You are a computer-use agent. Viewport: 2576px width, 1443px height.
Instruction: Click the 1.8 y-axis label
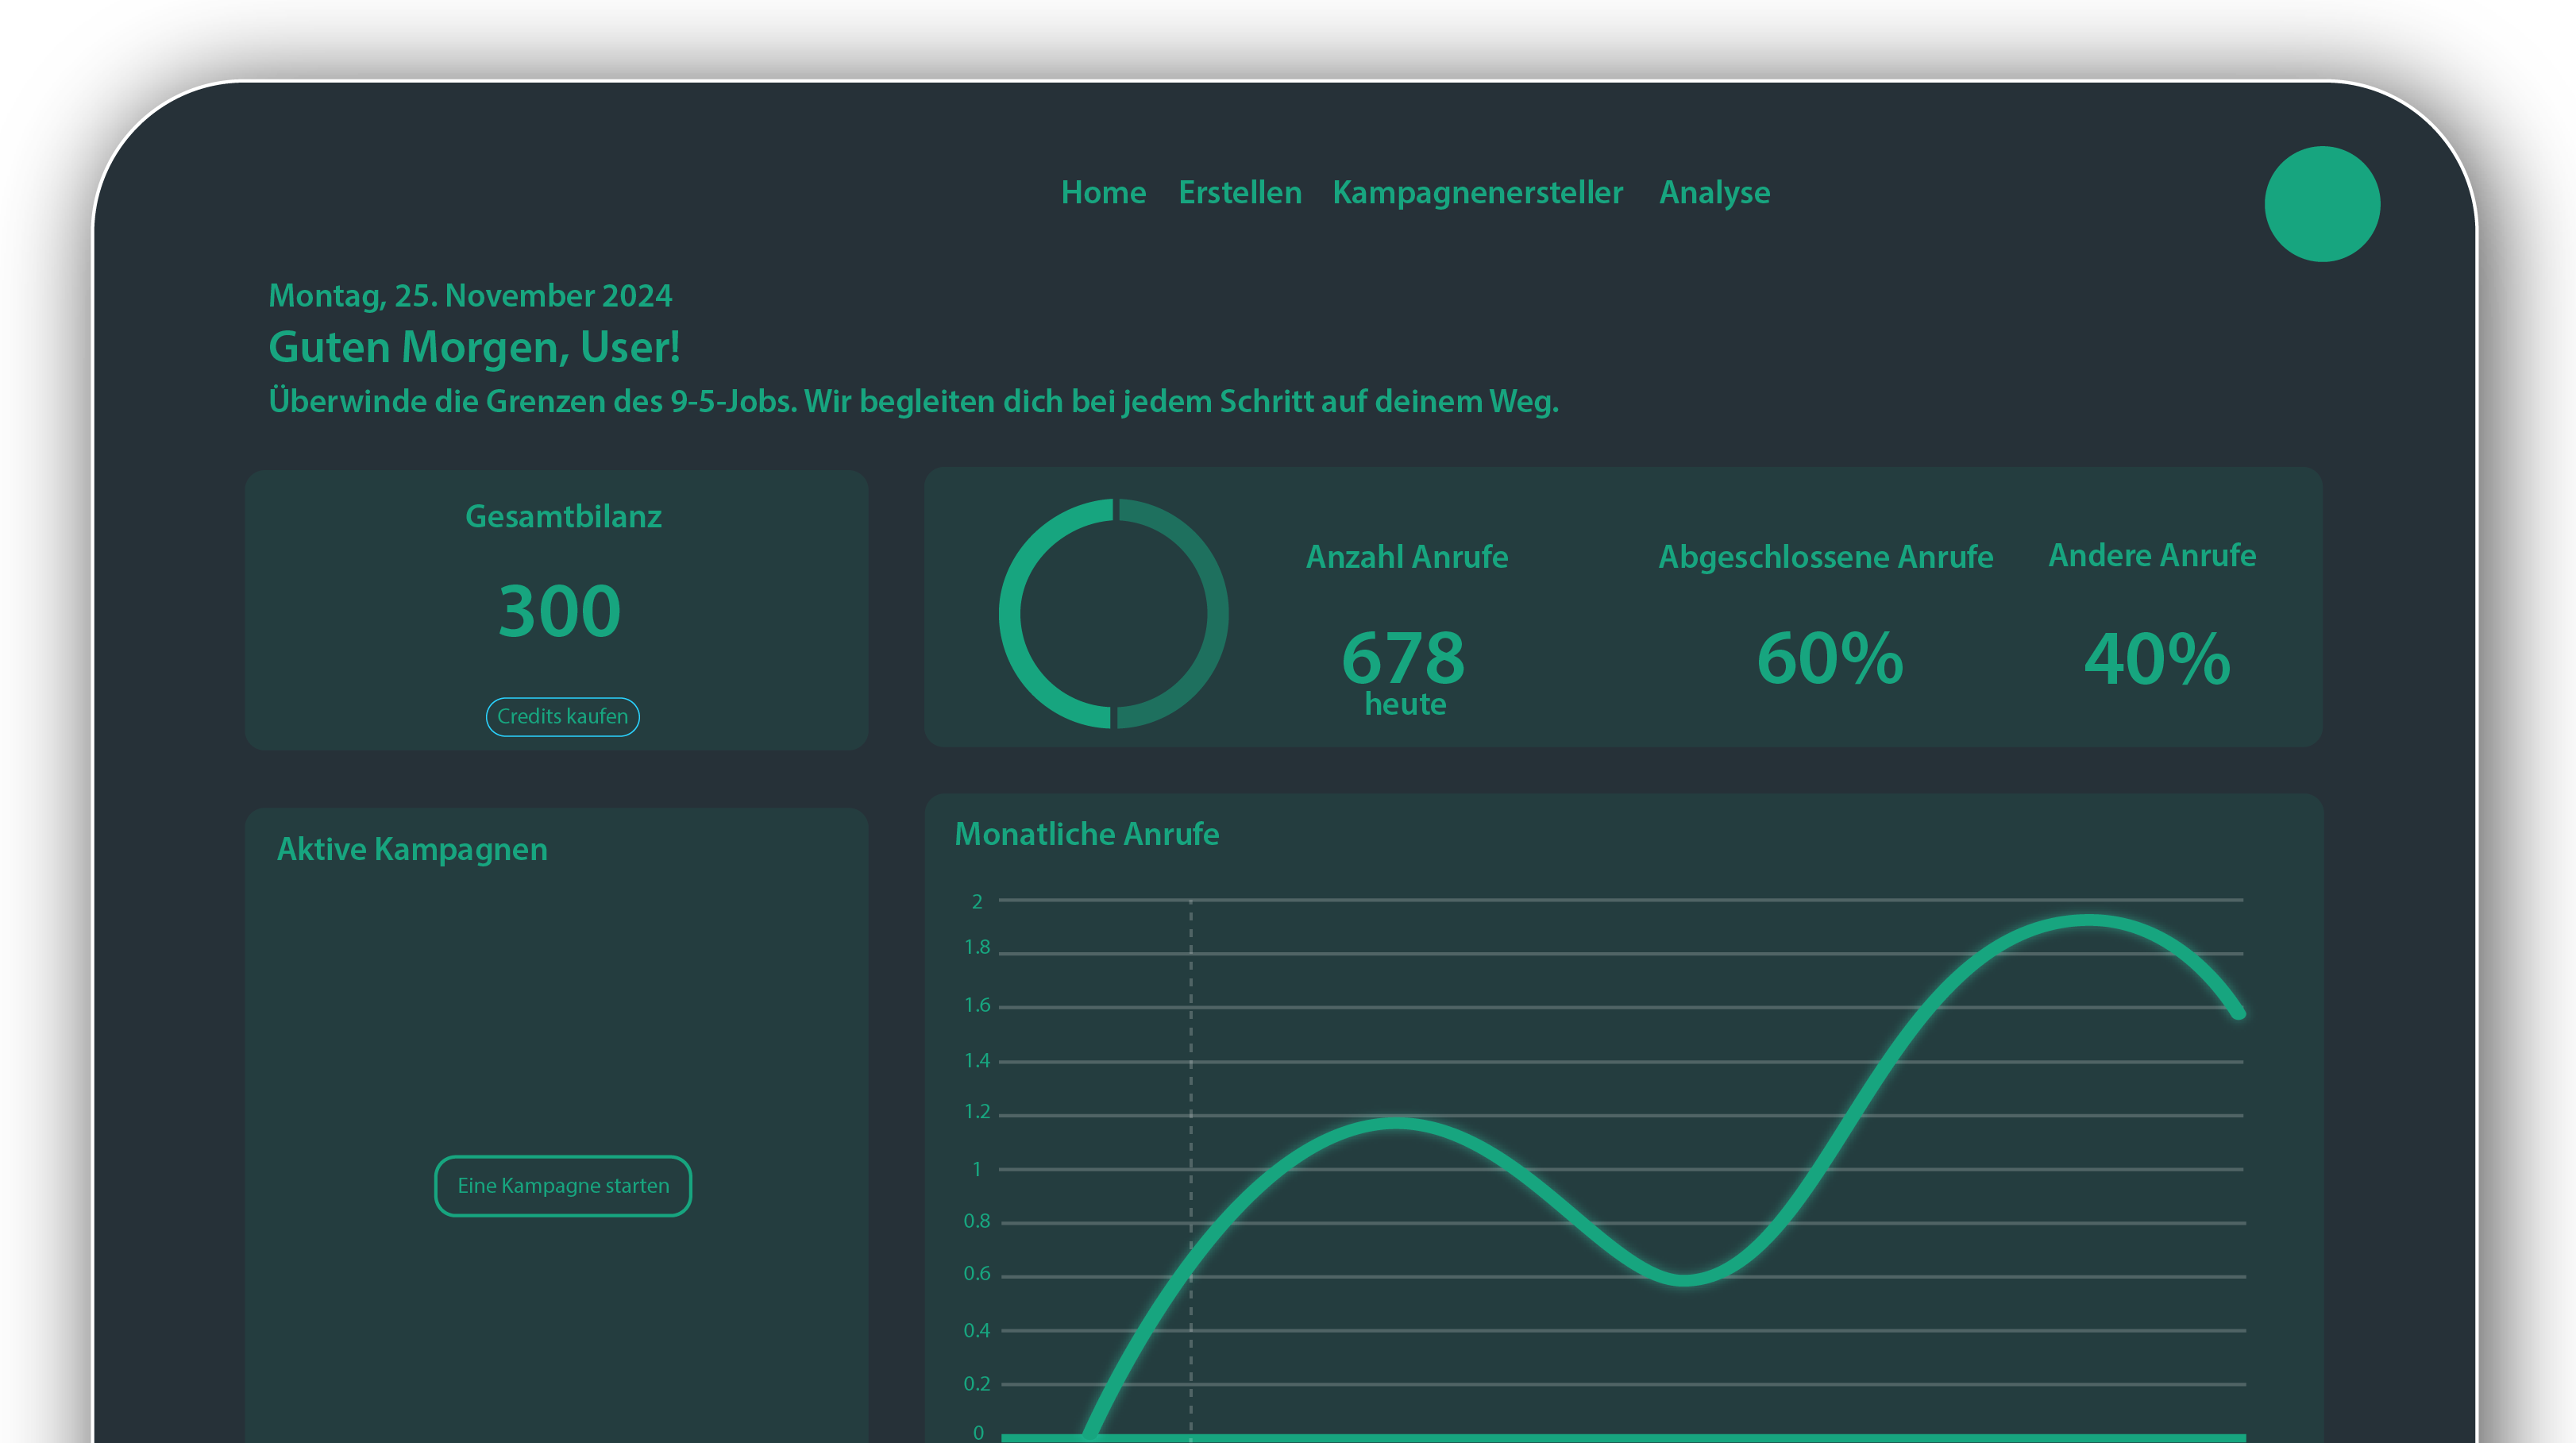tap(977, 947)
